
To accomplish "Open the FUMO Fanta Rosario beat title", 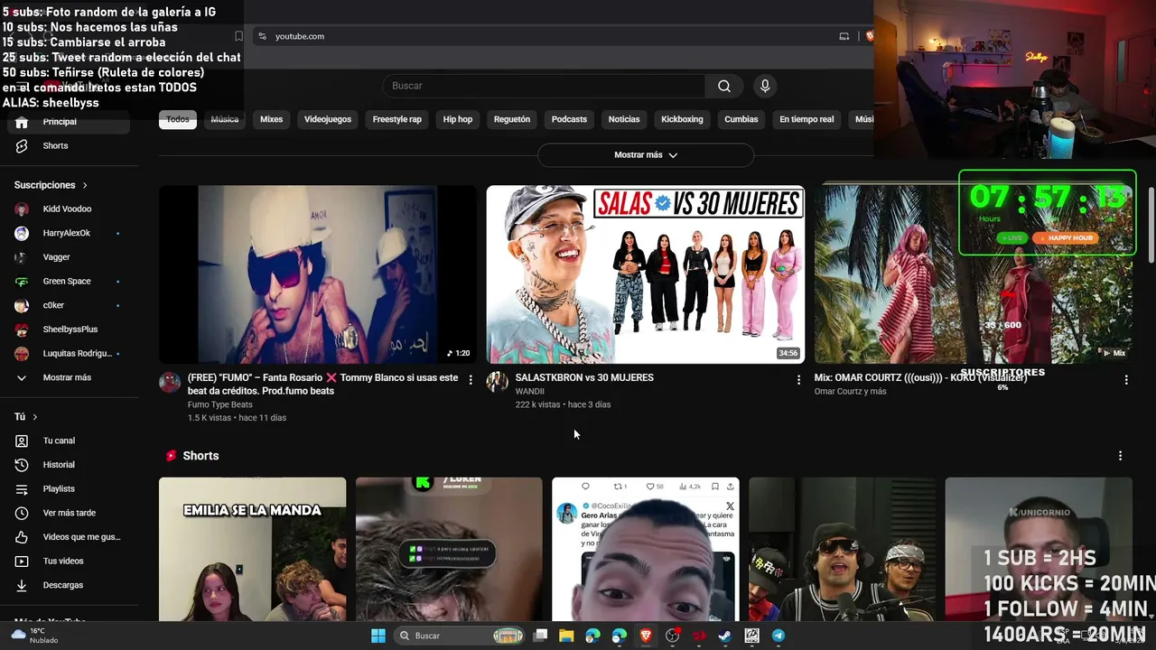I will [x=323, y=385].
